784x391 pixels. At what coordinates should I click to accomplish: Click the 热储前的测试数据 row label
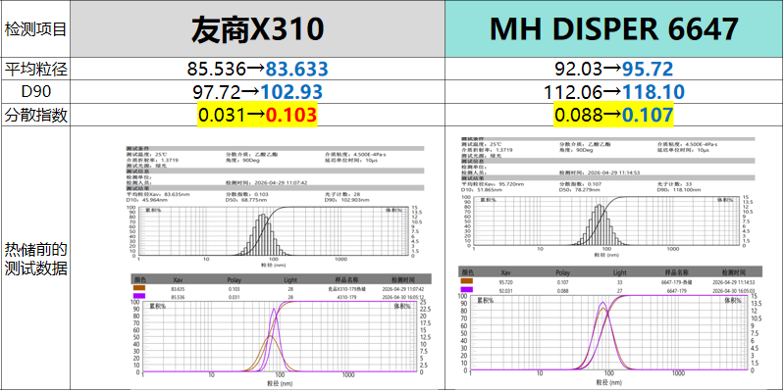35,259
